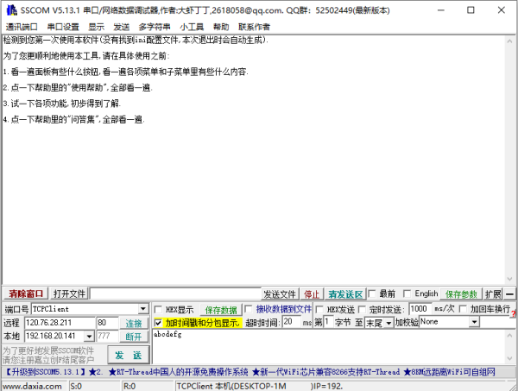The height and width of the screenshot is (391, 518).
Task: Click the 保存参数 button
Action: [461, 294]
